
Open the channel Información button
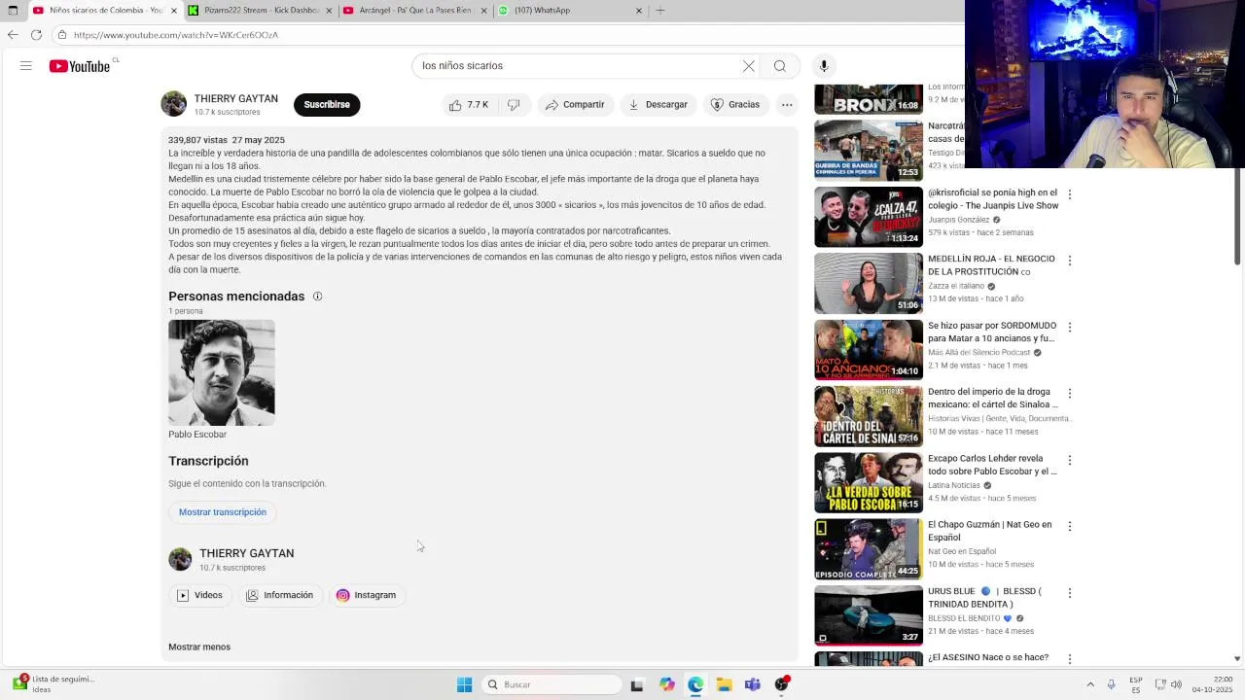pyautogui.click(x=280, y=595)
